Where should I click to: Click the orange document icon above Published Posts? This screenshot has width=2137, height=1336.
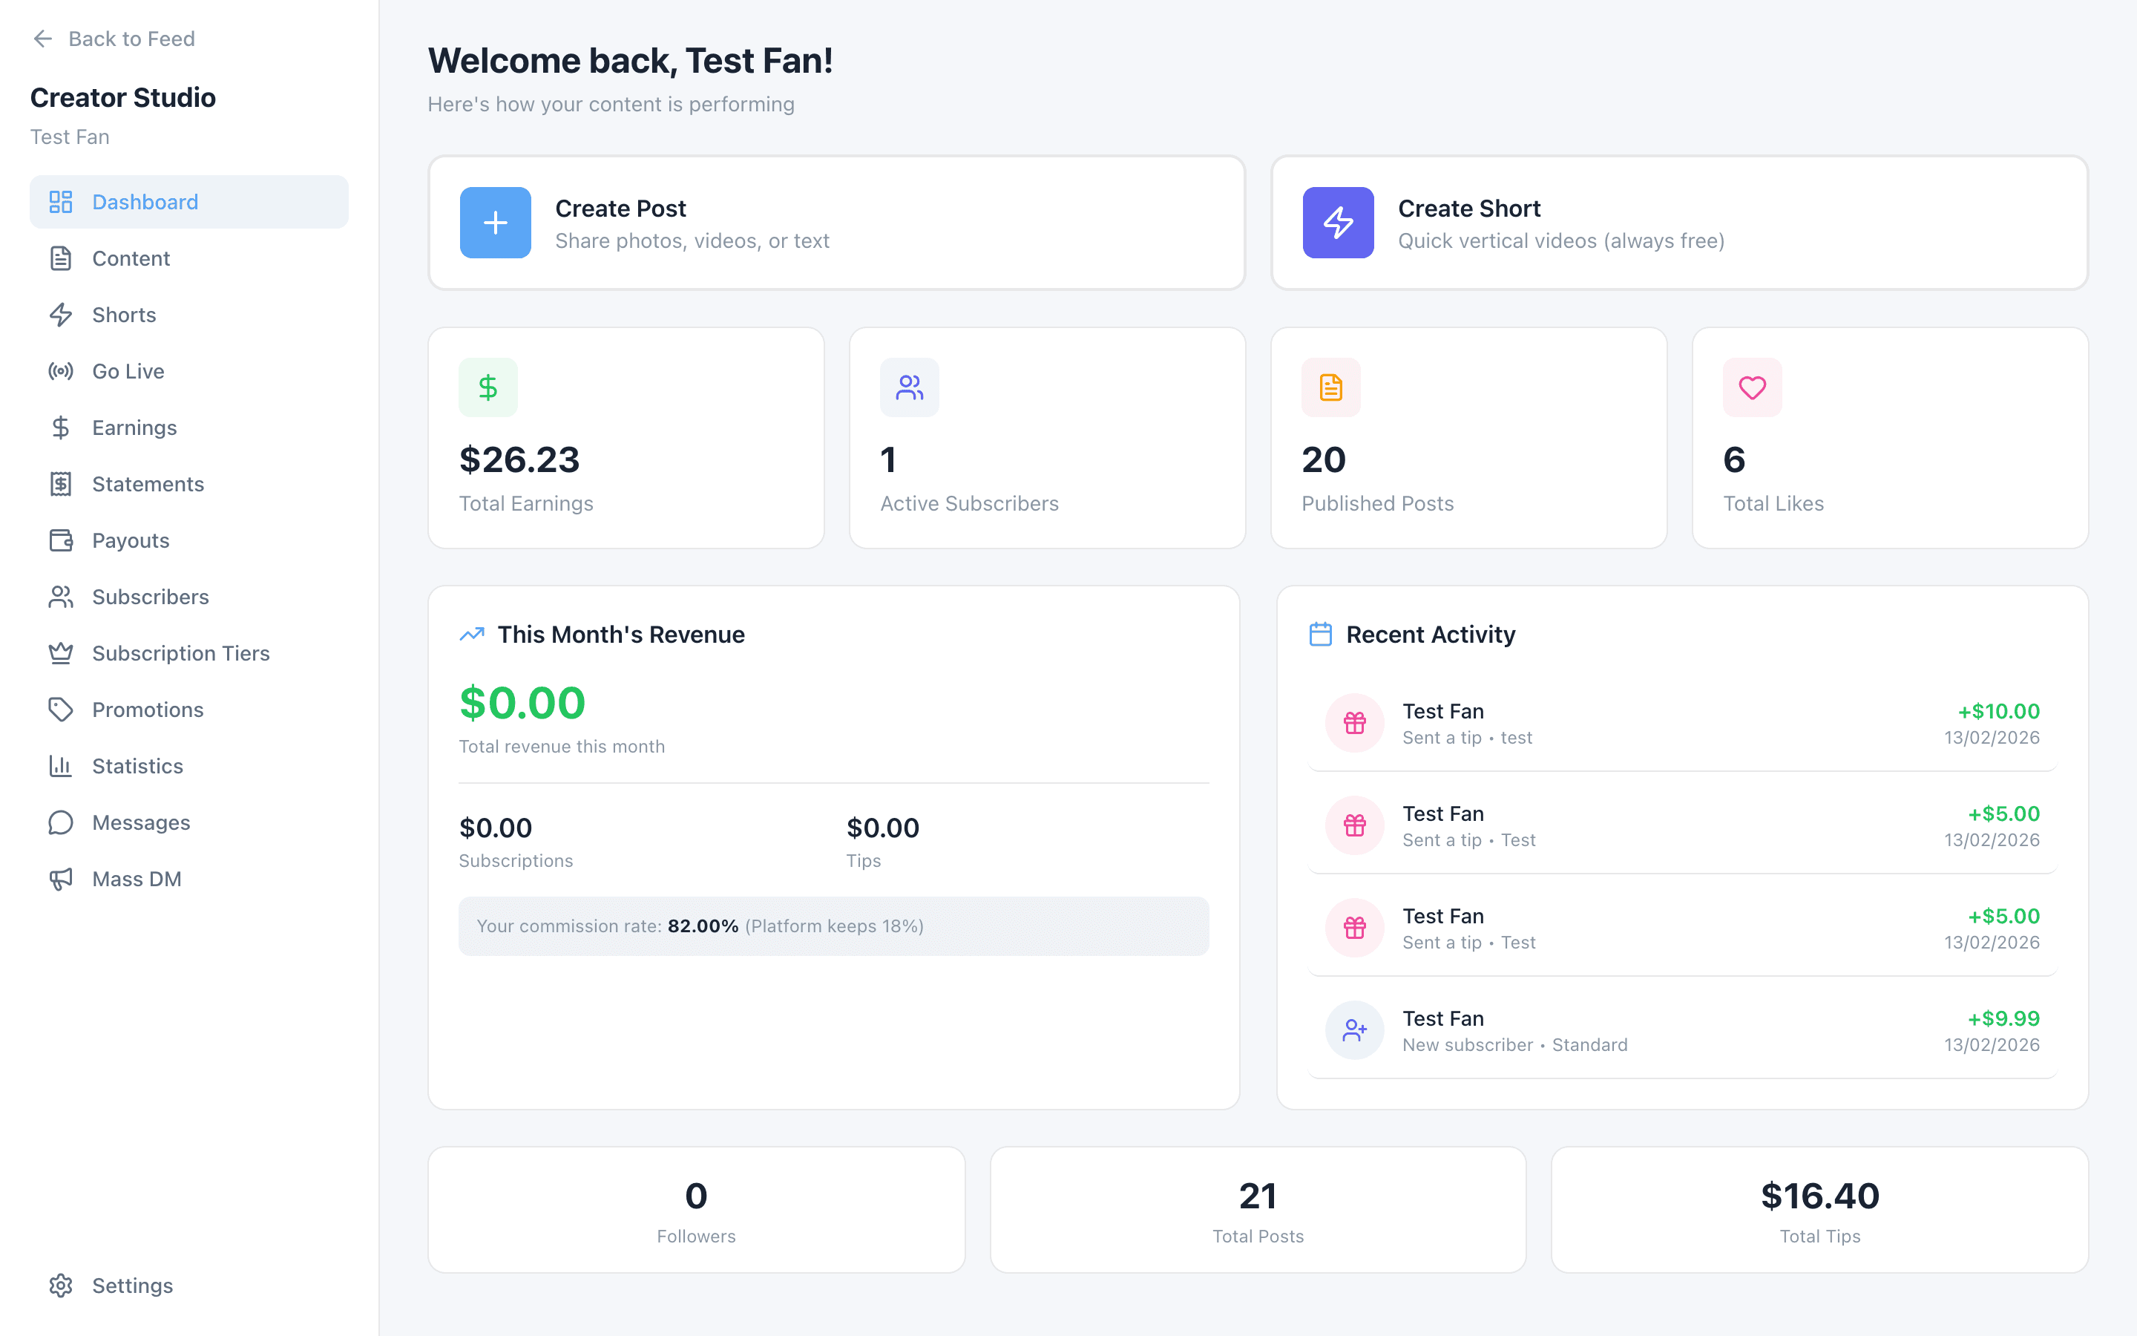[x=1330, y=387]
